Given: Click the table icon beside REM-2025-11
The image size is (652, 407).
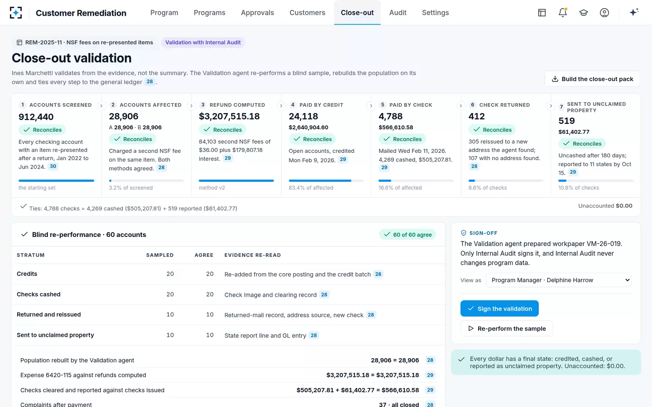Looking at the screenshot, I should (x=19, y=43).
